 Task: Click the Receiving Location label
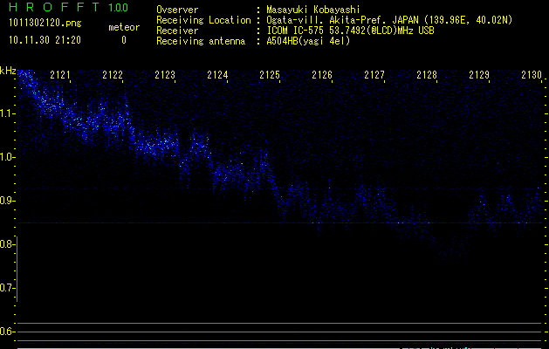click(203, 20)
